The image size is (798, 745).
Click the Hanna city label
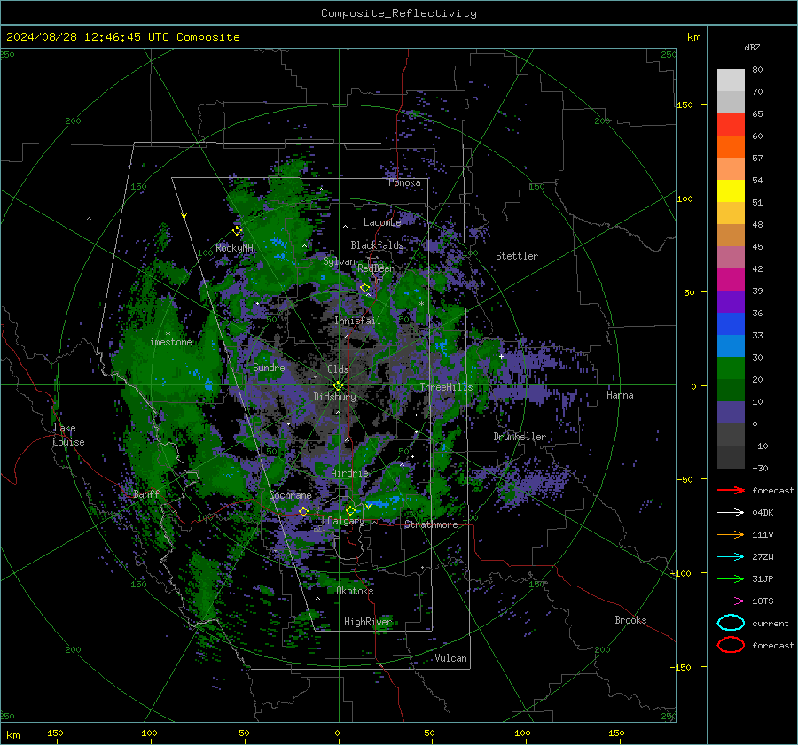click(x=620, y=395)
